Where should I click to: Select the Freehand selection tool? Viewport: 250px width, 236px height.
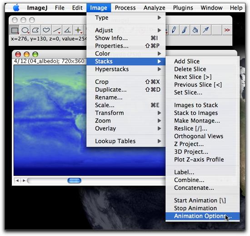[x=46, y=30]
